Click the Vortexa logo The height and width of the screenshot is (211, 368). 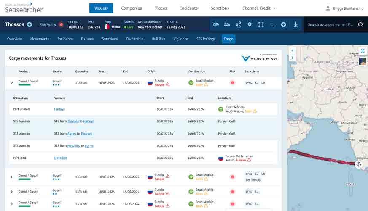tap(259, 58)
